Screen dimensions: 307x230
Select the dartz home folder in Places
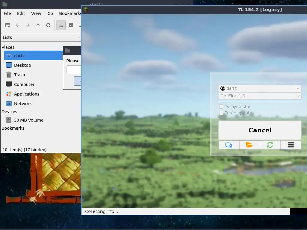click(33, 55)
